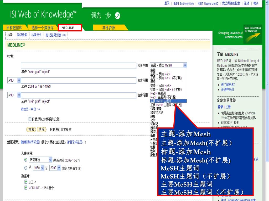Click the 帮助 help link
Screen dimensions: 269x201
coord(256,3)
